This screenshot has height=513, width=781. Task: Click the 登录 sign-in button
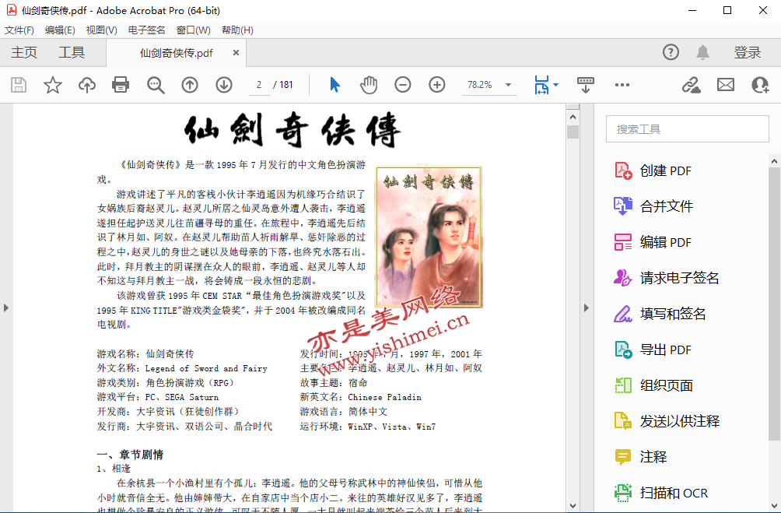pyautogui.click(x=747, y=52)
